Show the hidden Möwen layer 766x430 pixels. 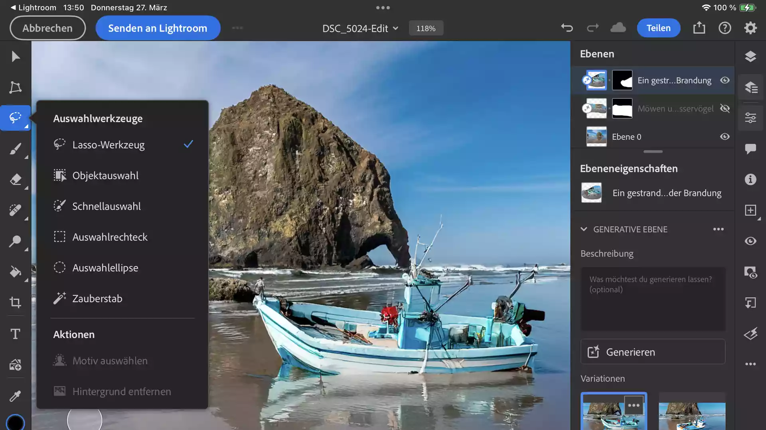(725, 108)
